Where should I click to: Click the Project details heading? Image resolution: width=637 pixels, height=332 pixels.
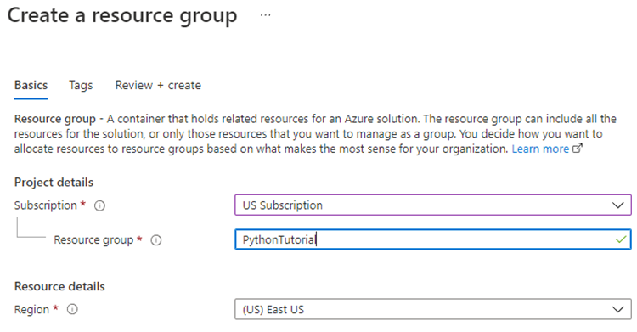pyautogui.click(x=54, y=183)
